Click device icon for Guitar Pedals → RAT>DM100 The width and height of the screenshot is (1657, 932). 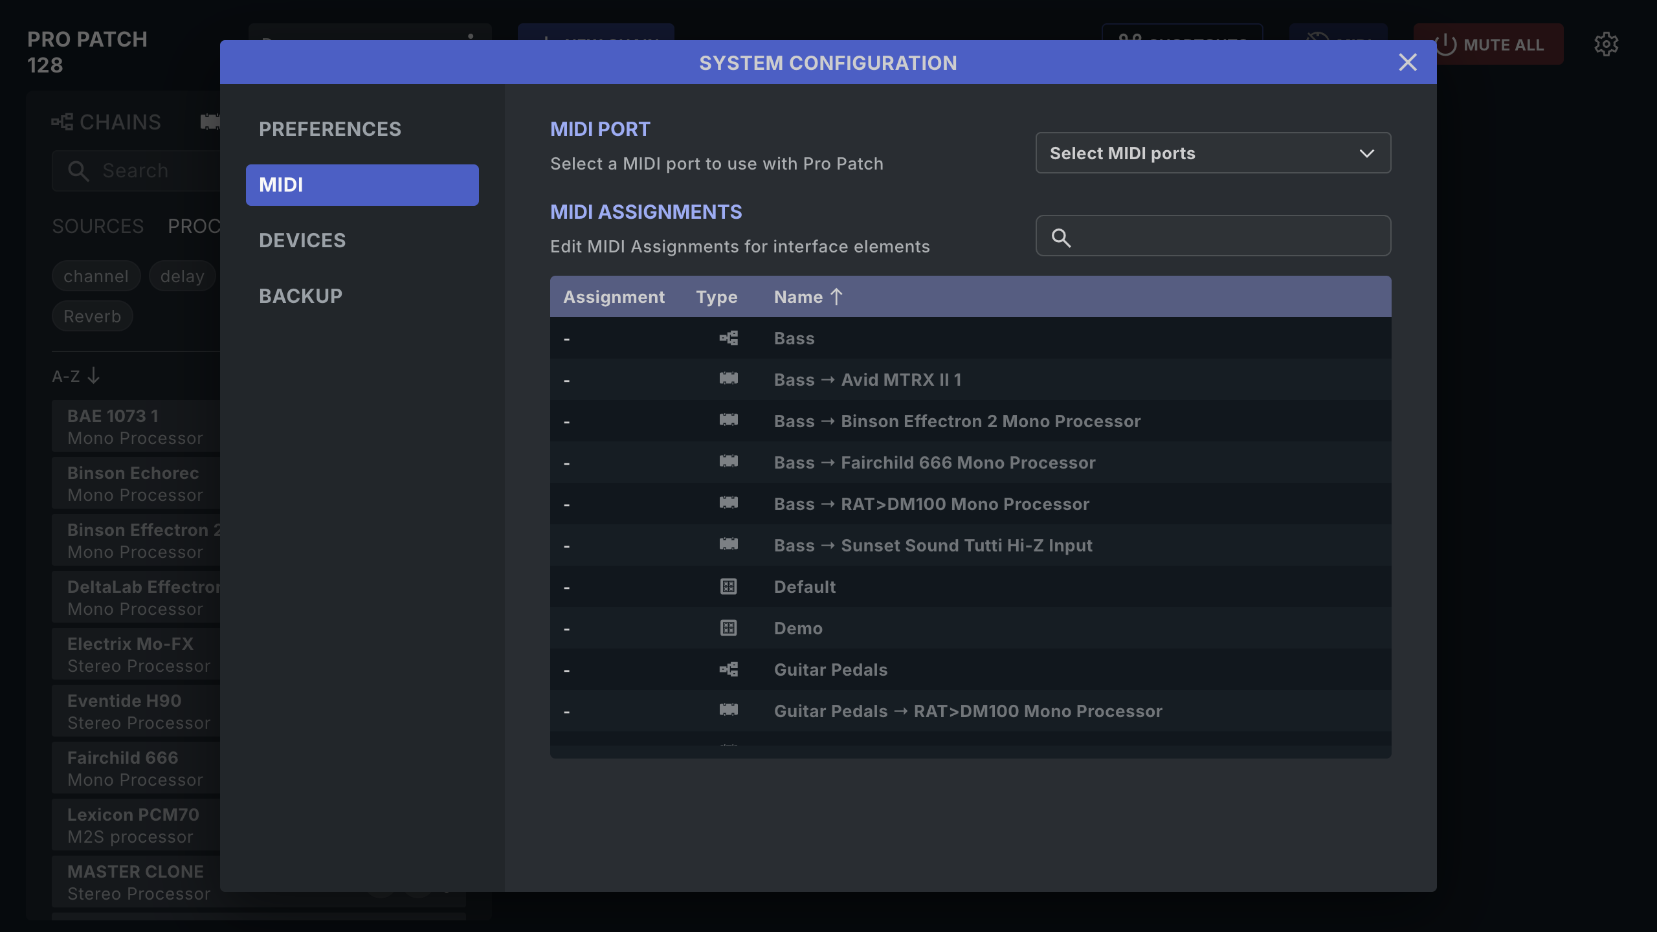click(x=729, y=710)
